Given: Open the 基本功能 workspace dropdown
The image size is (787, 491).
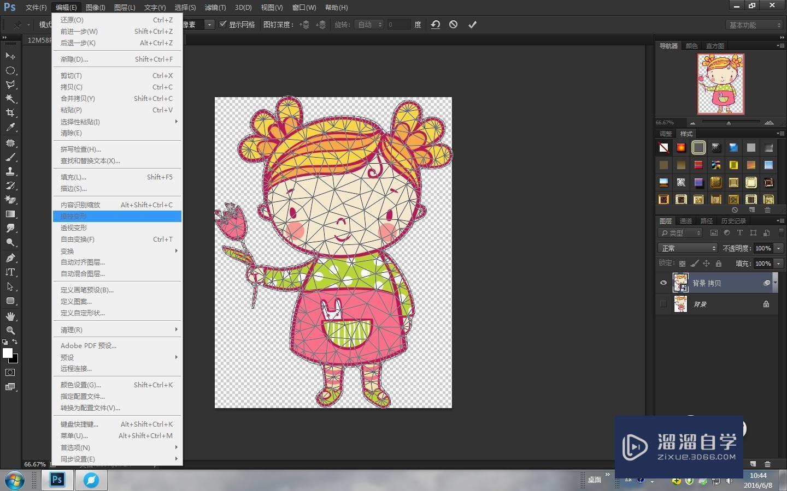Looking at the screenshot, I should pos(755,25).
